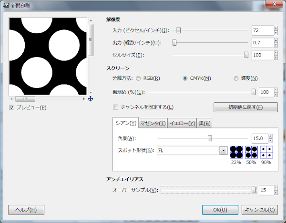The image size is (286, 223).
Task: Click the オーバーサンプル field showing 15
Action: point(266,190)
